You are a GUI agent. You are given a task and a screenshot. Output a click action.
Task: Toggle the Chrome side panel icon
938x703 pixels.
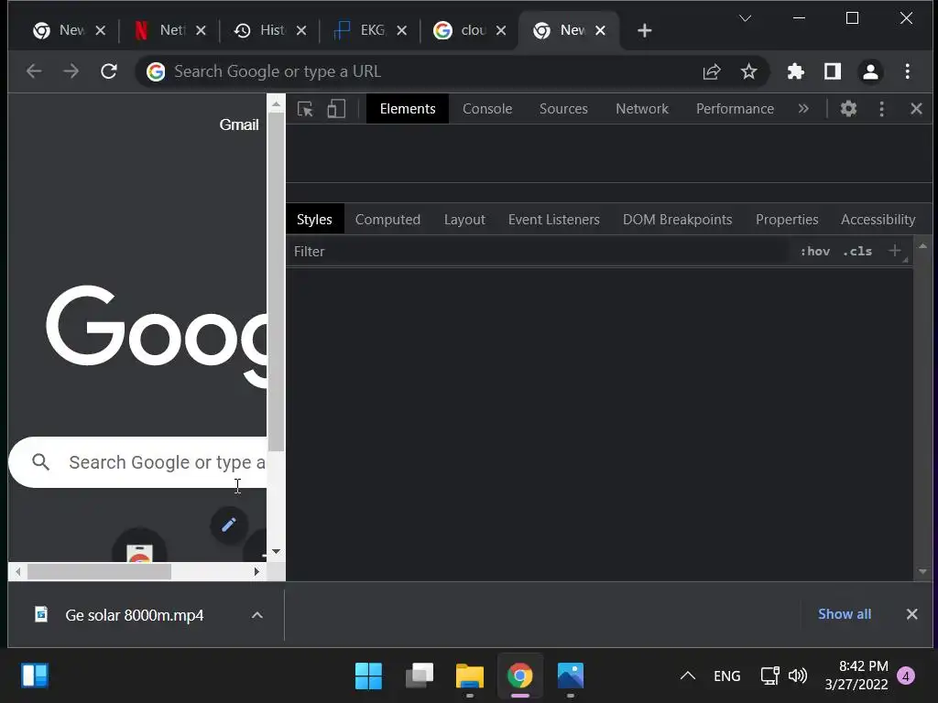833,71
